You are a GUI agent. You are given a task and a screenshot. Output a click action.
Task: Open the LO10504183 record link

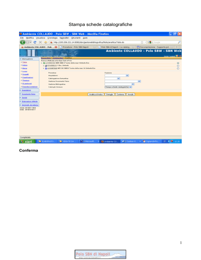pyautogui.click(x=50, y=63)
